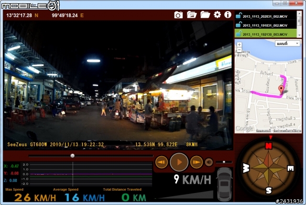Maximize the player window
The width and height of the screenshot is (306, 205).
285,3
